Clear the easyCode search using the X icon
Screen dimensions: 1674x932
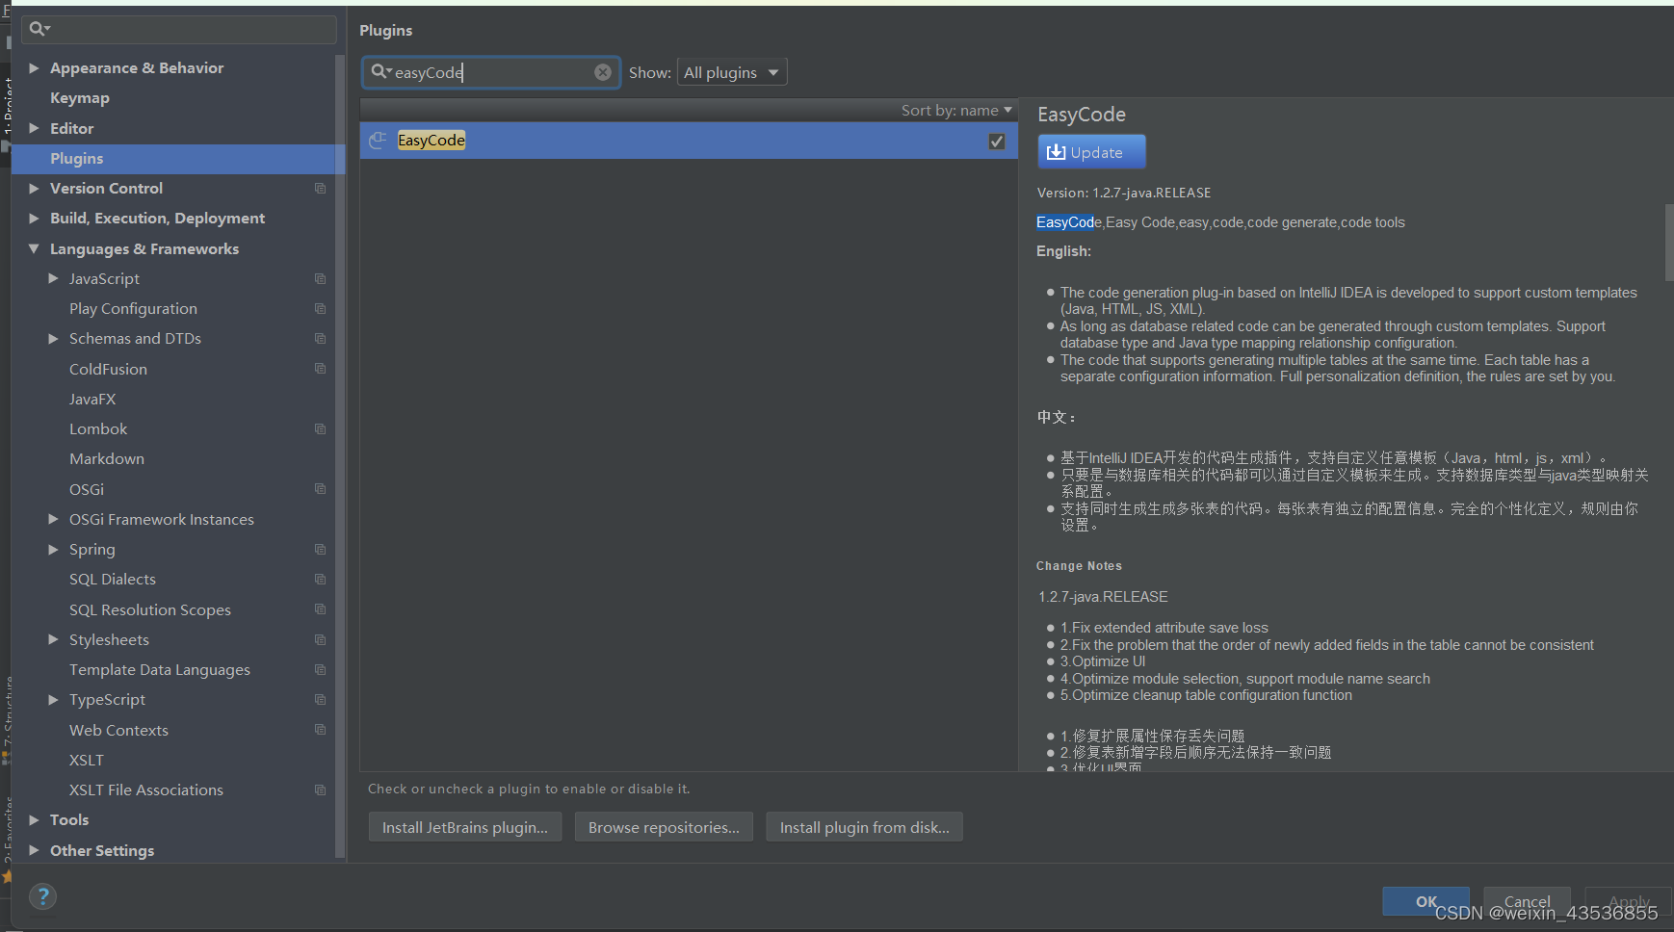[x=603, y=71]
